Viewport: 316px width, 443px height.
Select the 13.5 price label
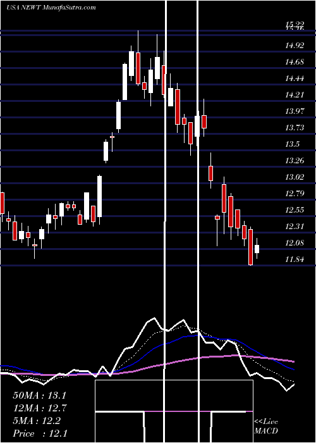point(292,144)
